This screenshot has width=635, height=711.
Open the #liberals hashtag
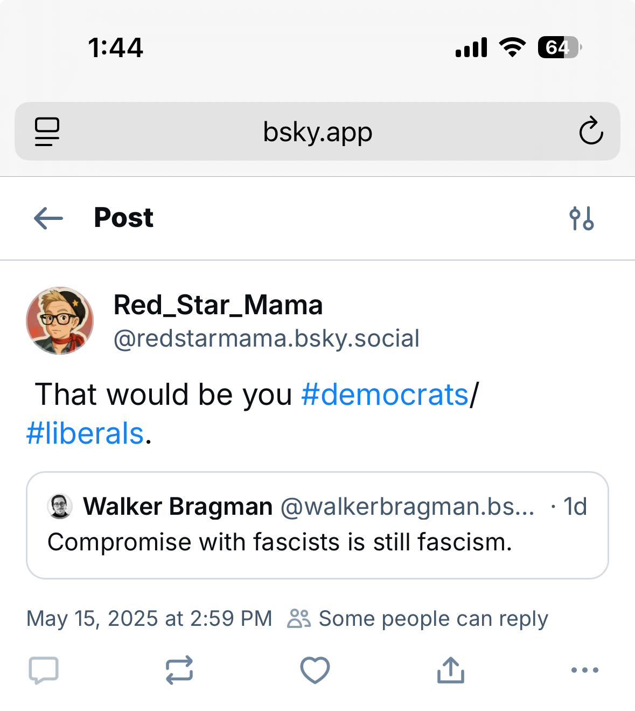pos(85,433)
